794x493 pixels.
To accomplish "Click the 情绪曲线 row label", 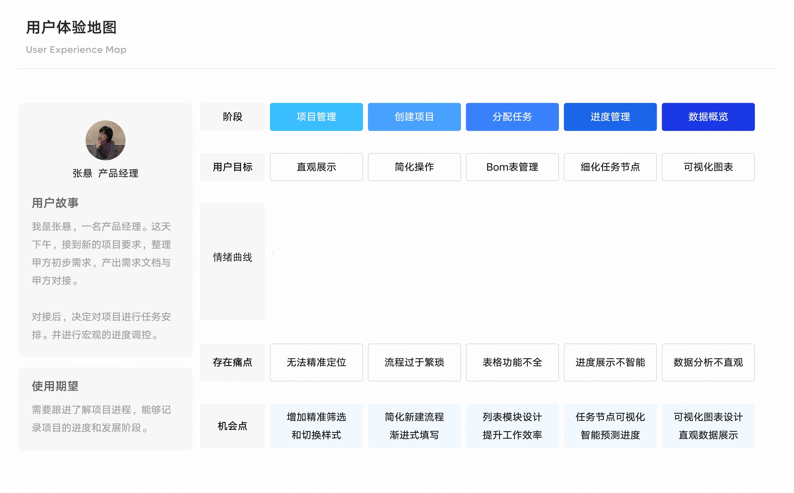I will pyautogui.click(x=232, y=257).
